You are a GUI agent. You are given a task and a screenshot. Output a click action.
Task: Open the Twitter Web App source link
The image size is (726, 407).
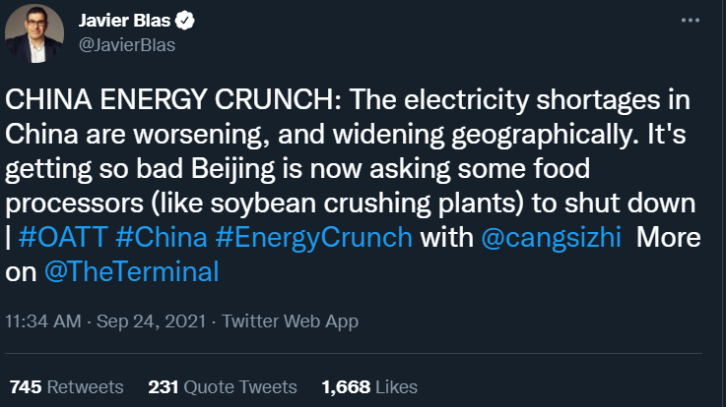coord(291,321)
